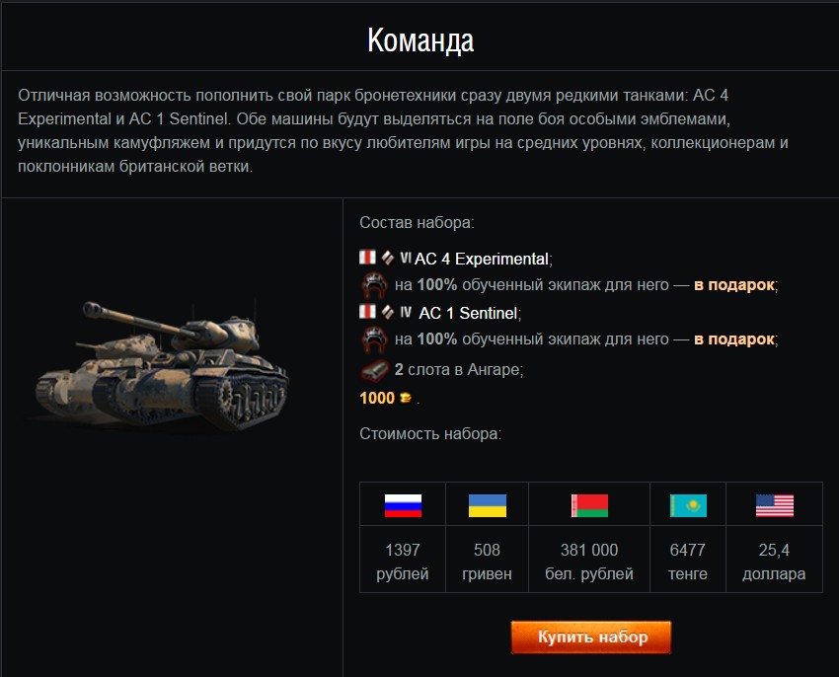
Task: Click the Russian flag icon
Action: [x=403, y=505]
